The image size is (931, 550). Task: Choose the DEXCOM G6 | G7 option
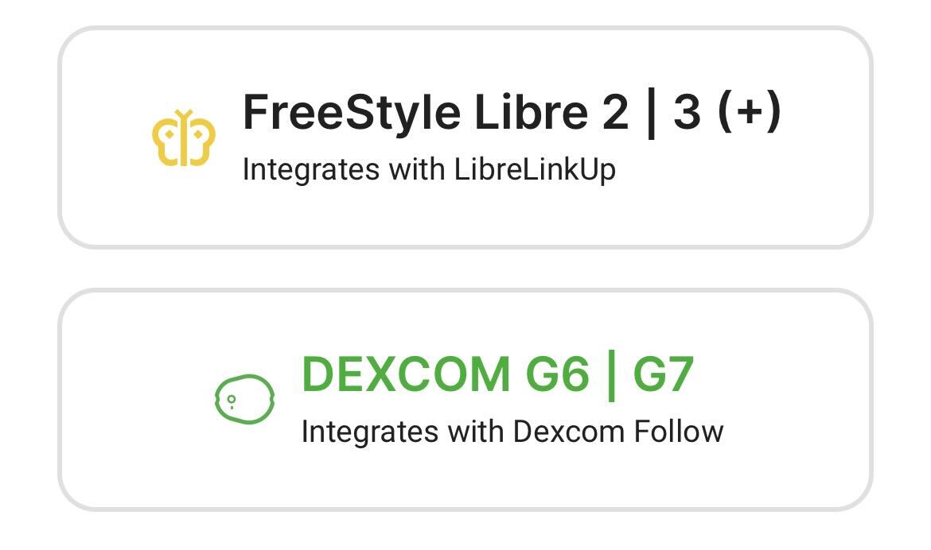(x=465, y=399)
